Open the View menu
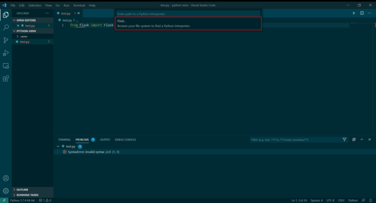Viewport: 376px width, 203px height. [48, 5]
